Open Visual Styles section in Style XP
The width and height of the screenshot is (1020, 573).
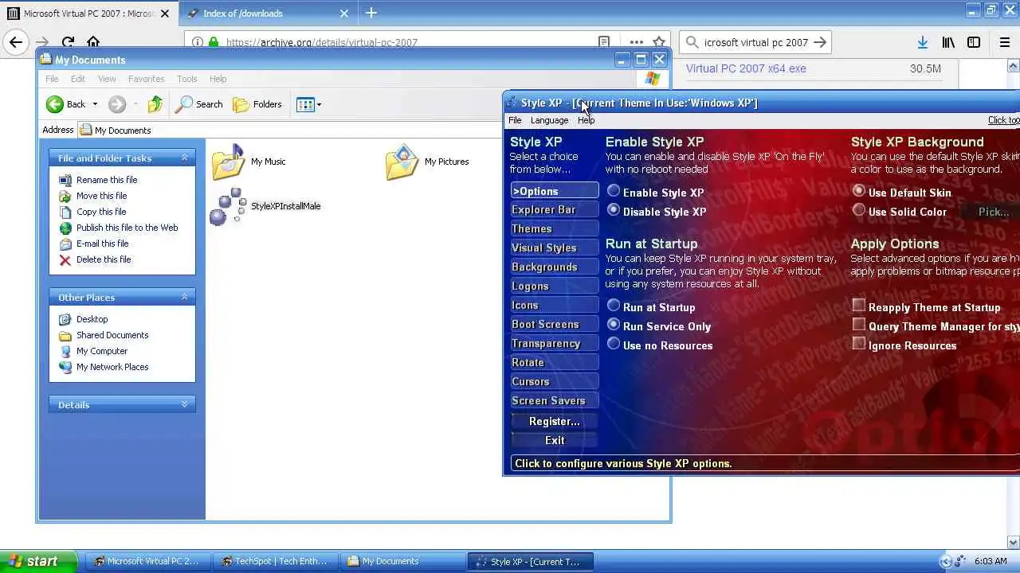click(x=555, y=248)
